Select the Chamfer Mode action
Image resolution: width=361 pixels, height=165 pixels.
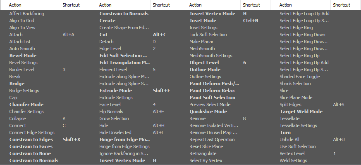(x=26, y=105)
